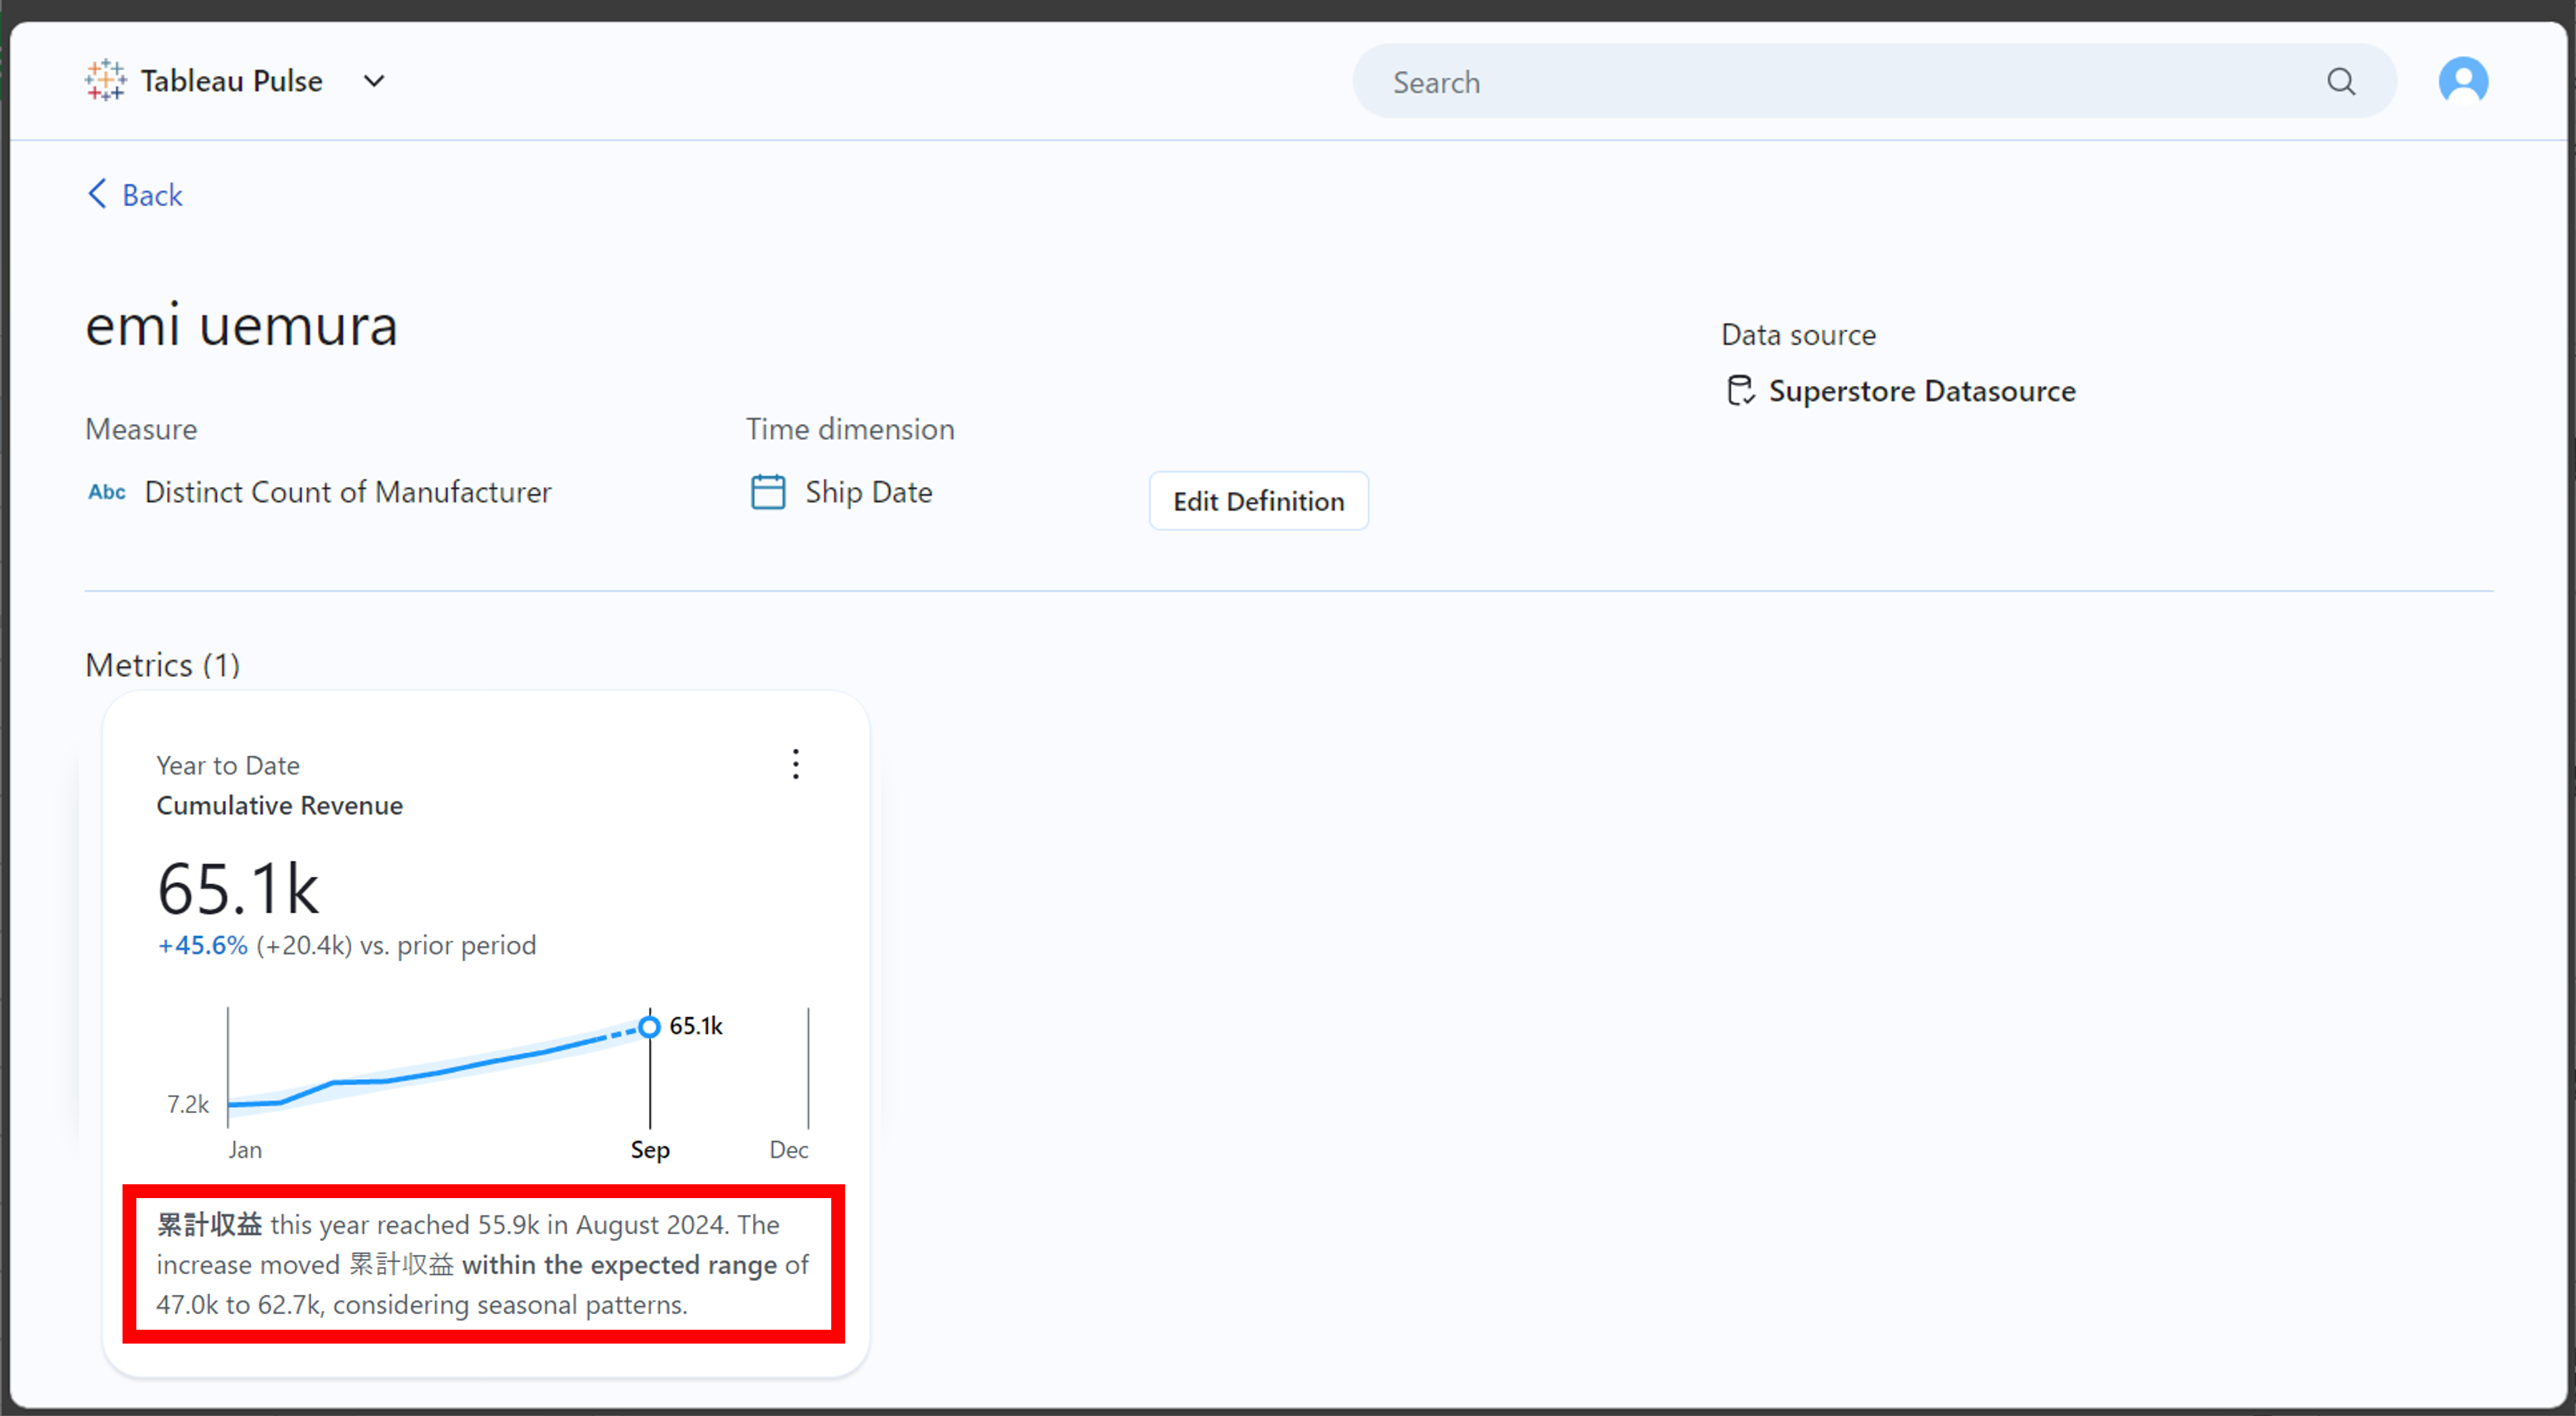Click the Sep axis label on chart

point(650,1150)
